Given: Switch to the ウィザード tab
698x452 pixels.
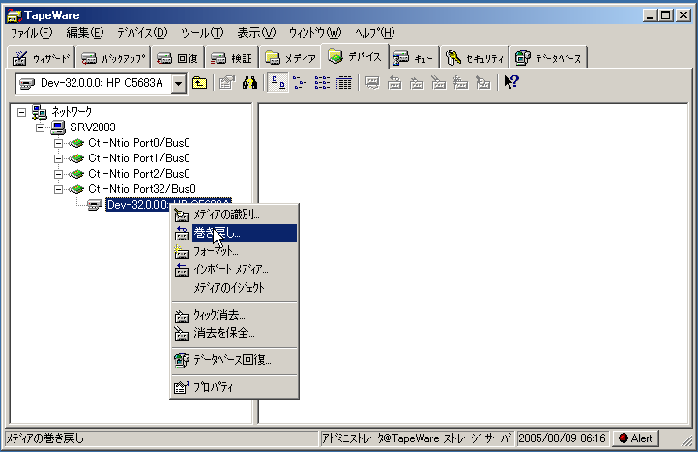Looking at the screenshot, I should (x=42, y=58).
